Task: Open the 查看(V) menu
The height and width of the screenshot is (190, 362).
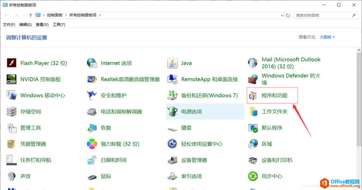Action: coord(42,25)
